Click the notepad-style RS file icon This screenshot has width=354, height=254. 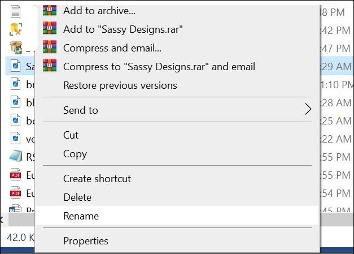coord(16,157)
